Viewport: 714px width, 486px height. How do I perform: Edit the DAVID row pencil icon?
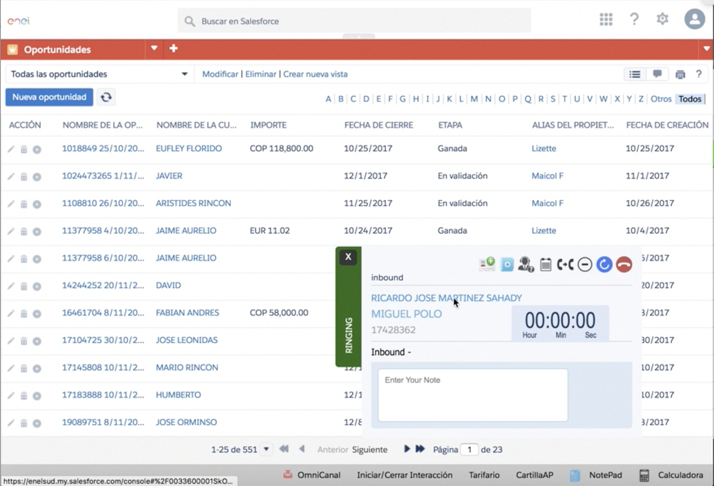(x=11, y=286)
